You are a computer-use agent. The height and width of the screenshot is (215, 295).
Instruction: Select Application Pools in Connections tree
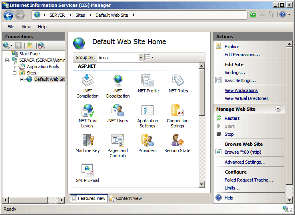43,66
